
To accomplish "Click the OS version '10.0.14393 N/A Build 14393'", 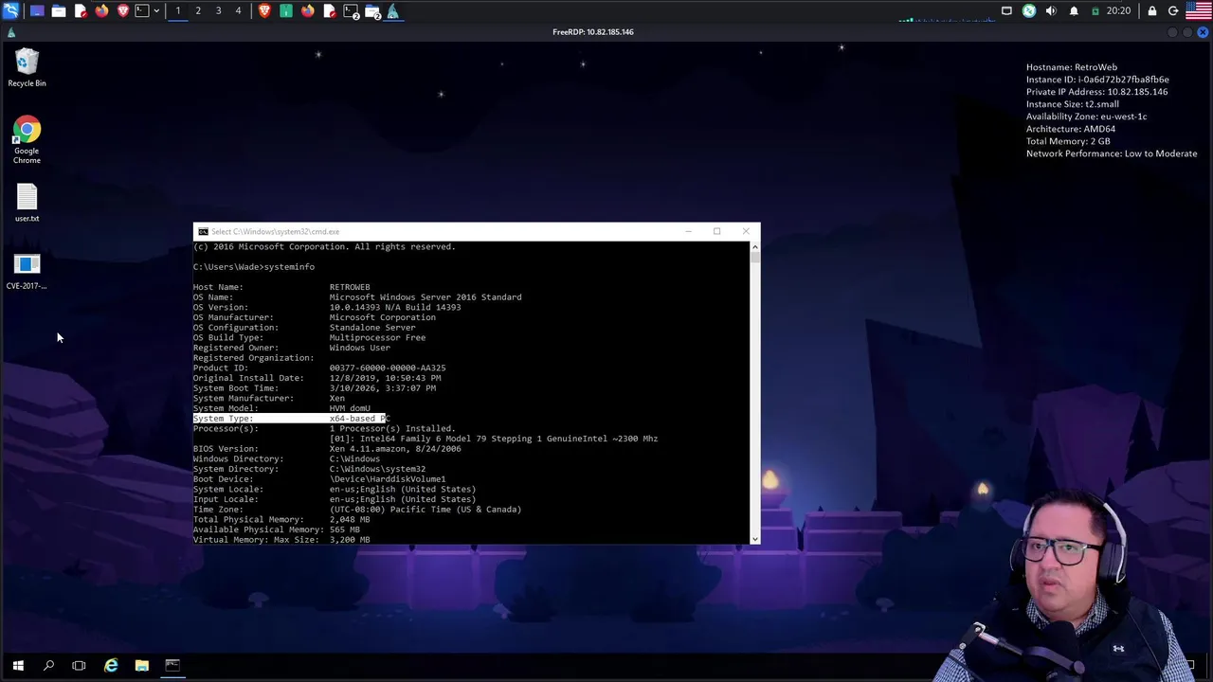I will pos(395,307).
